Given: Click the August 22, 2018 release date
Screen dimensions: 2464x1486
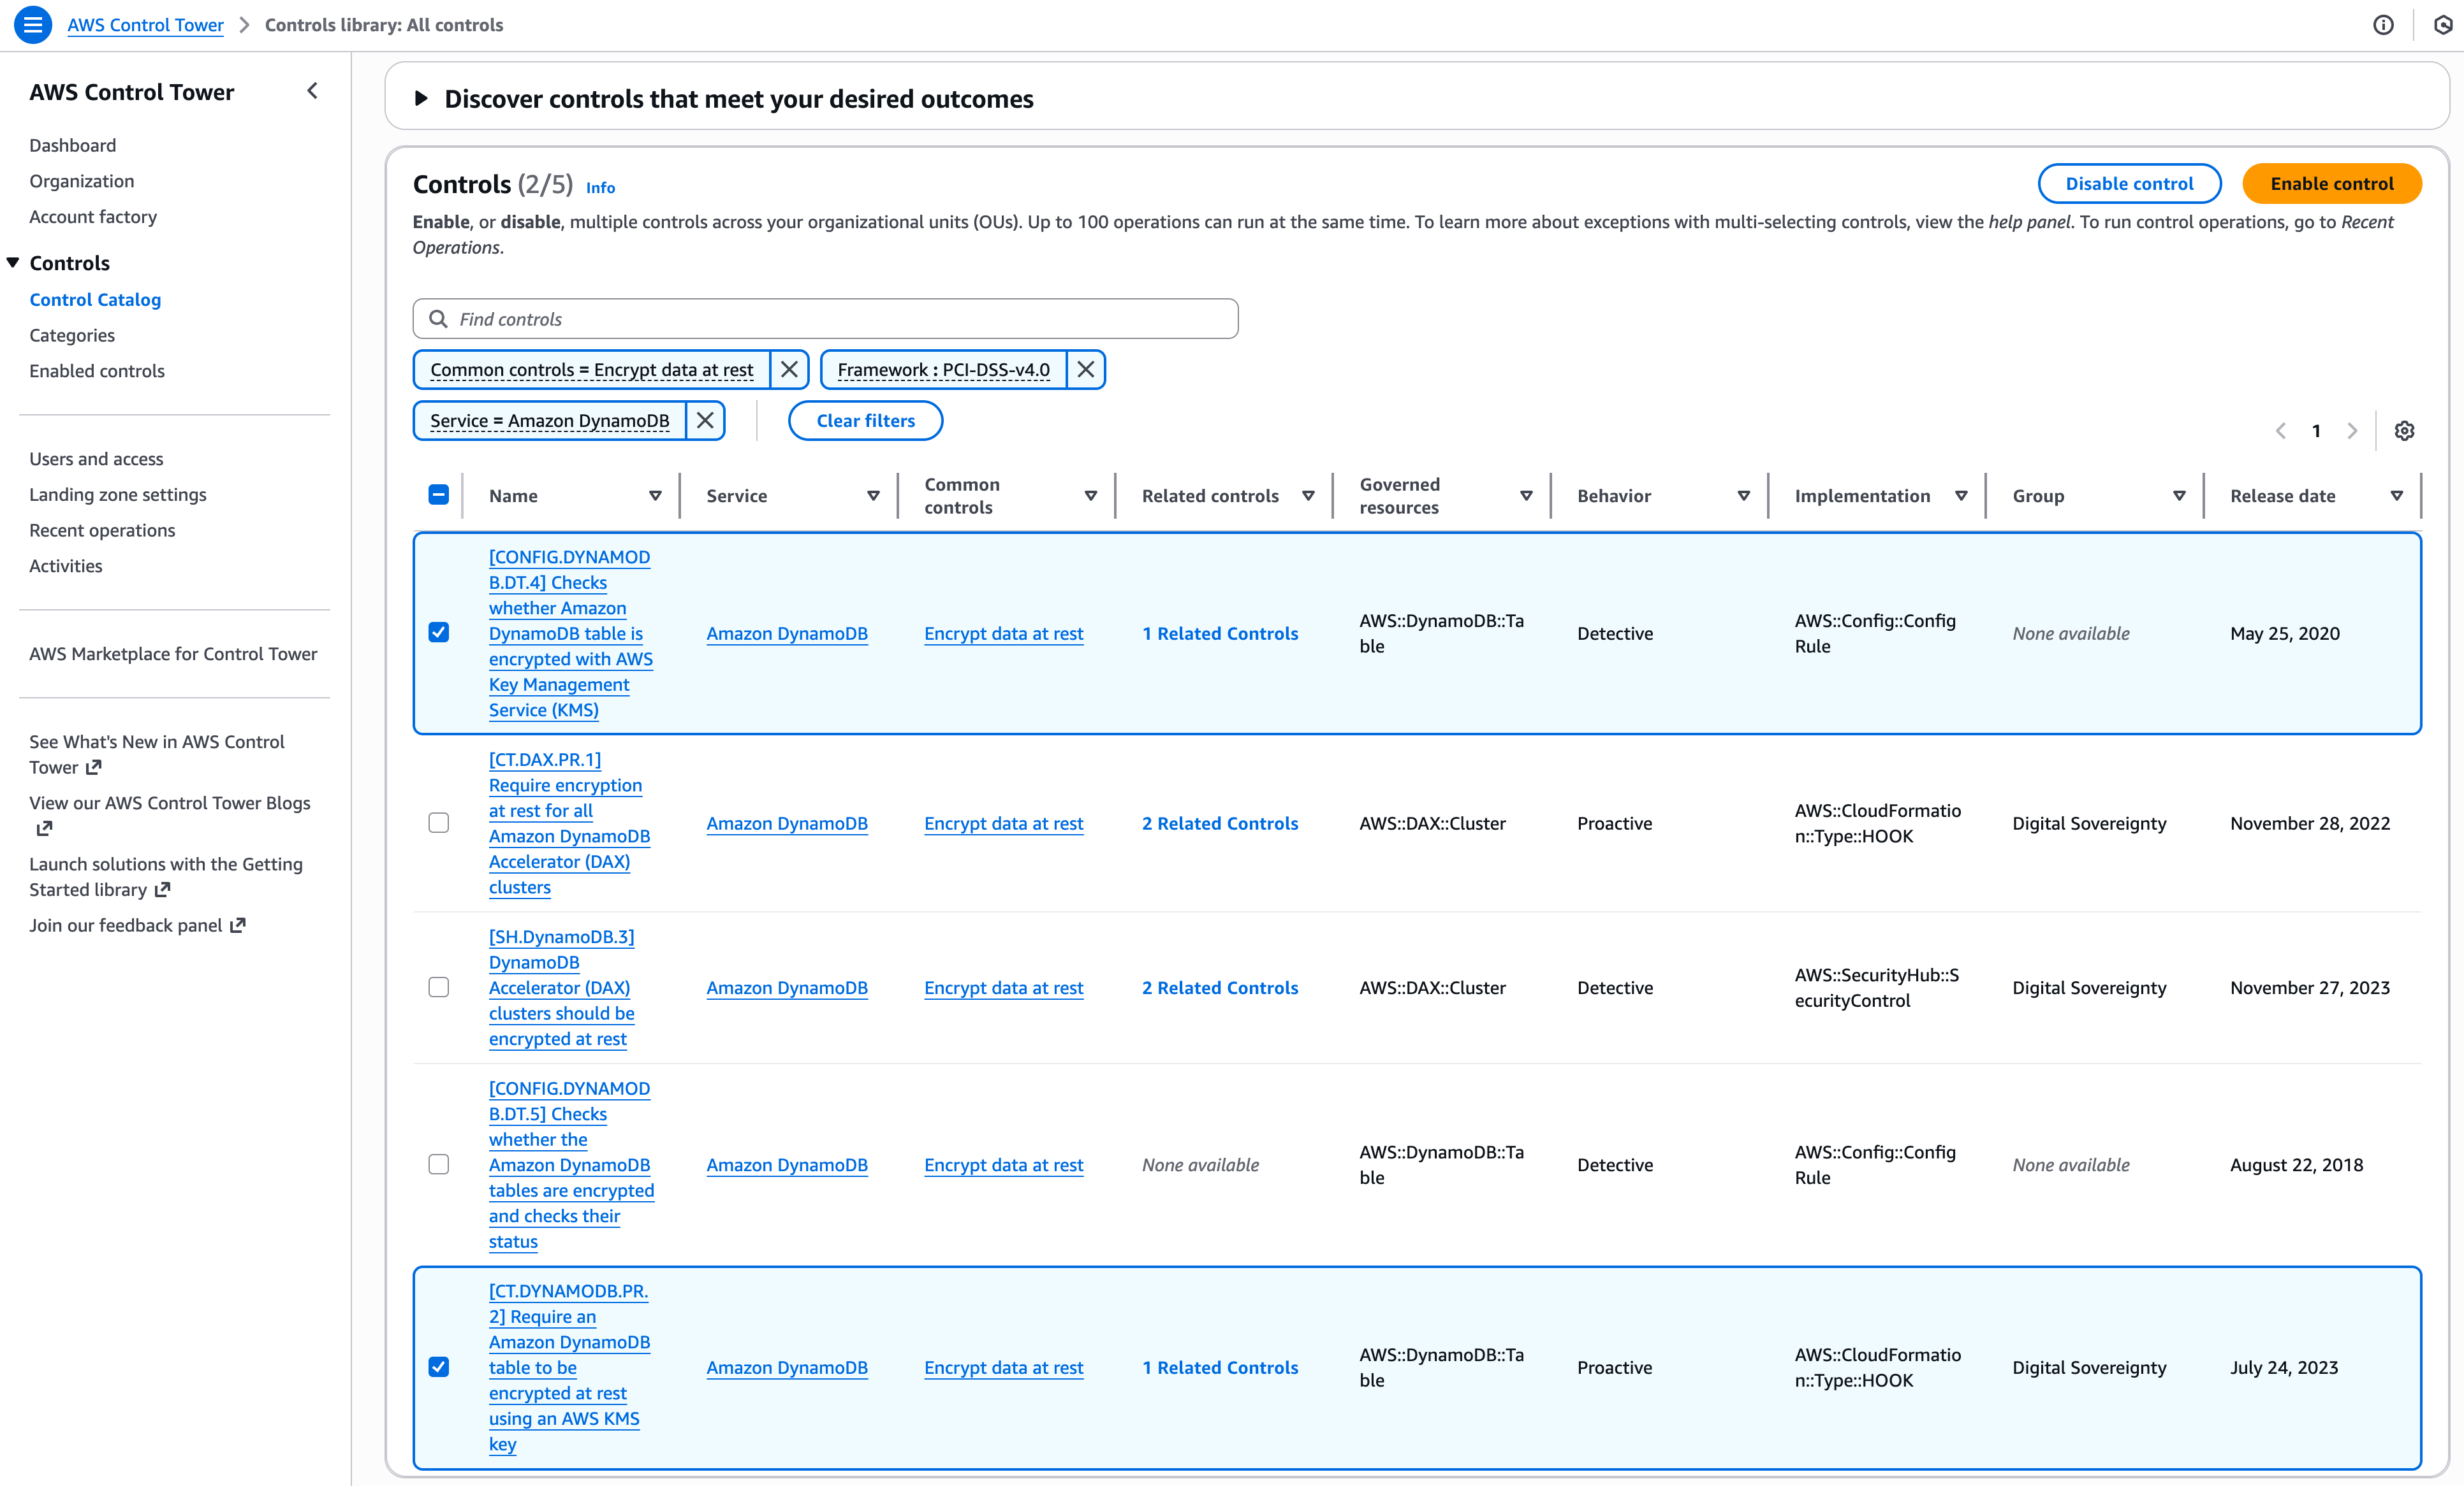Looking at the screenshot, I should coord(2296,1164).
